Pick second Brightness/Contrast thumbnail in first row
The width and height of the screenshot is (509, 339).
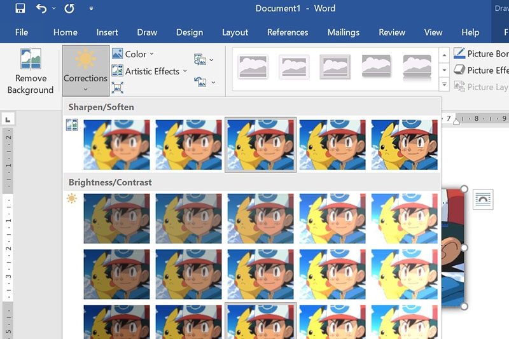188,219
